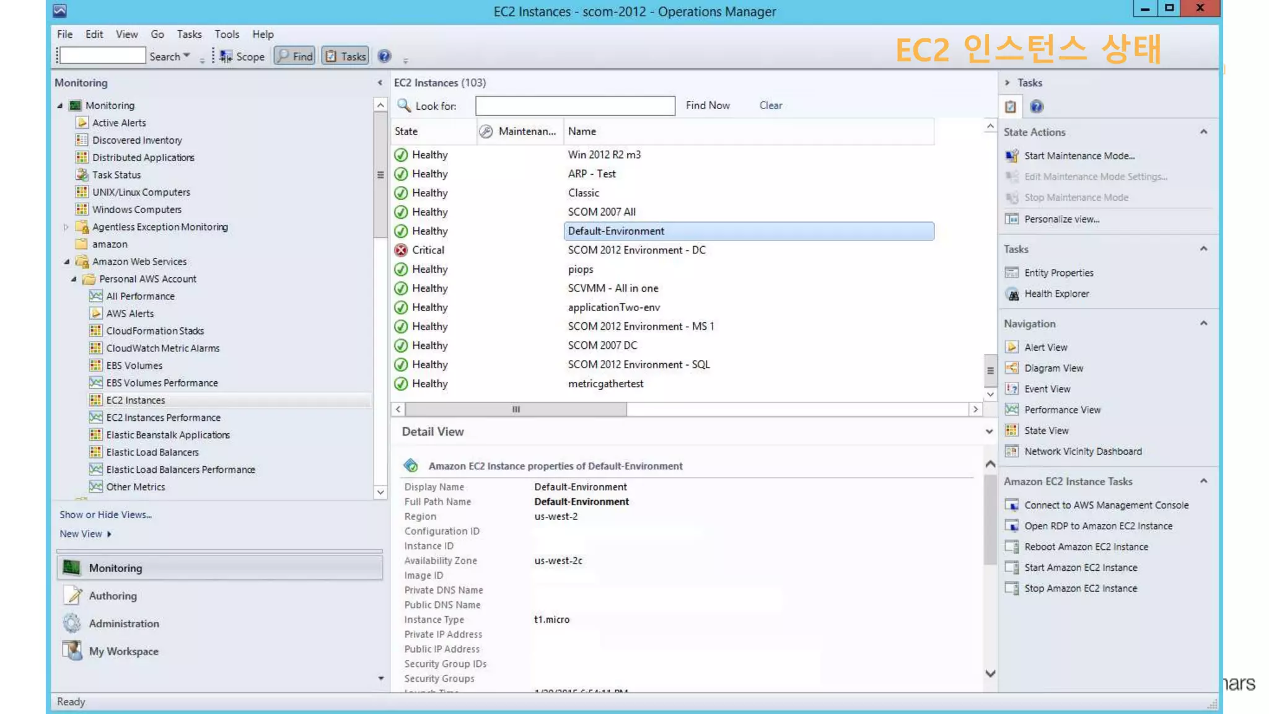Image resolution: width=1269 pixels, height=714 pixels.
Task: Select CloudFormation Stacks view
Action: coord(155,331)
